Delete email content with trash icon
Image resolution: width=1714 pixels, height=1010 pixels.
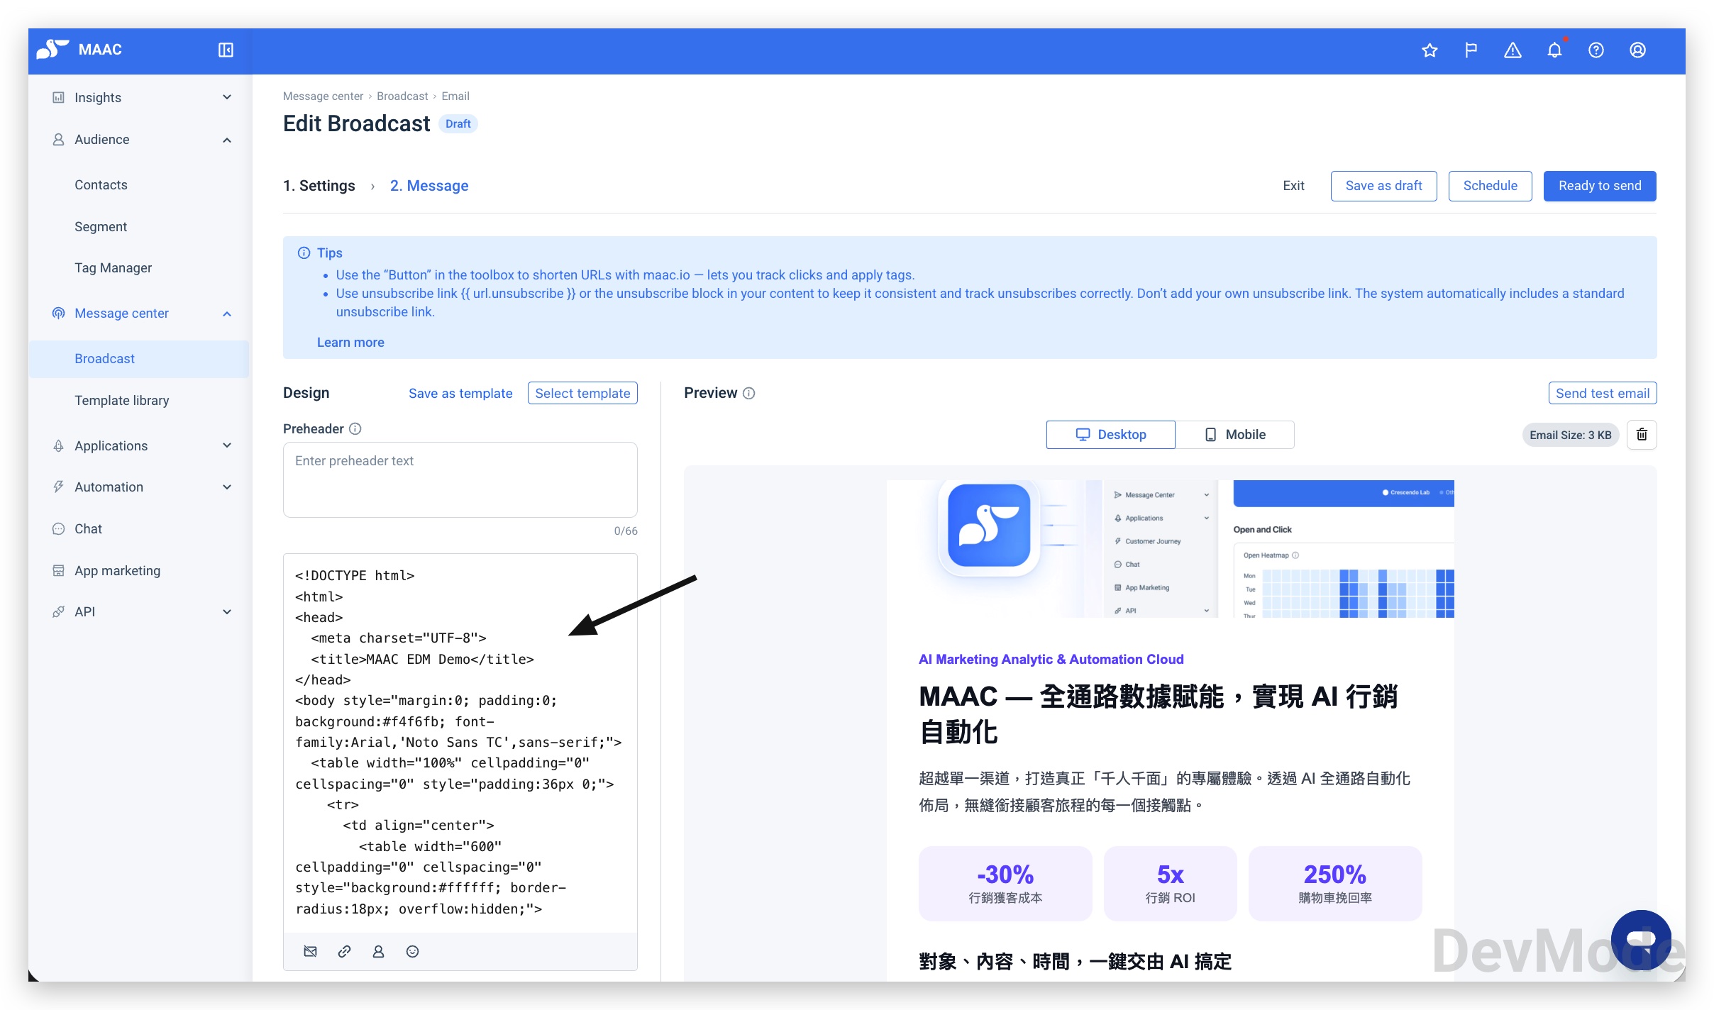point(1642,435)
